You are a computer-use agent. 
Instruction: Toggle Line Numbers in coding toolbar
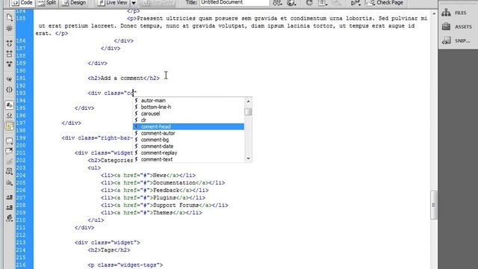10,105
